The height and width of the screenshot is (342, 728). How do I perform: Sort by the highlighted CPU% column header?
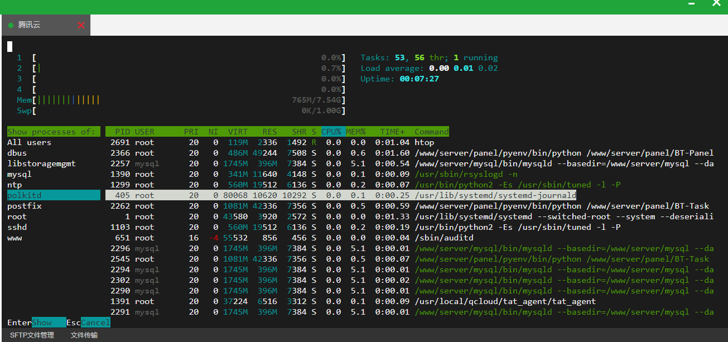tap(333, 132)
